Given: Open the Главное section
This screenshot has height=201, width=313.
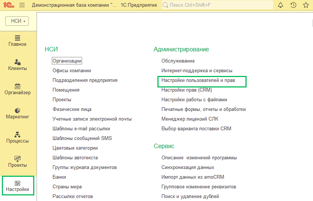Looking at the screenshot, I should click(x=18, y=41).
